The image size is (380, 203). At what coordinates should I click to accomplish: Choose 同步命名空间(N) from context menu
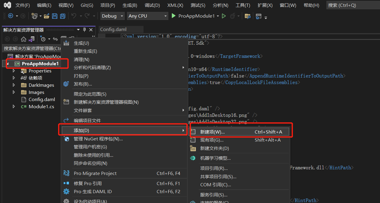[91, 163]
